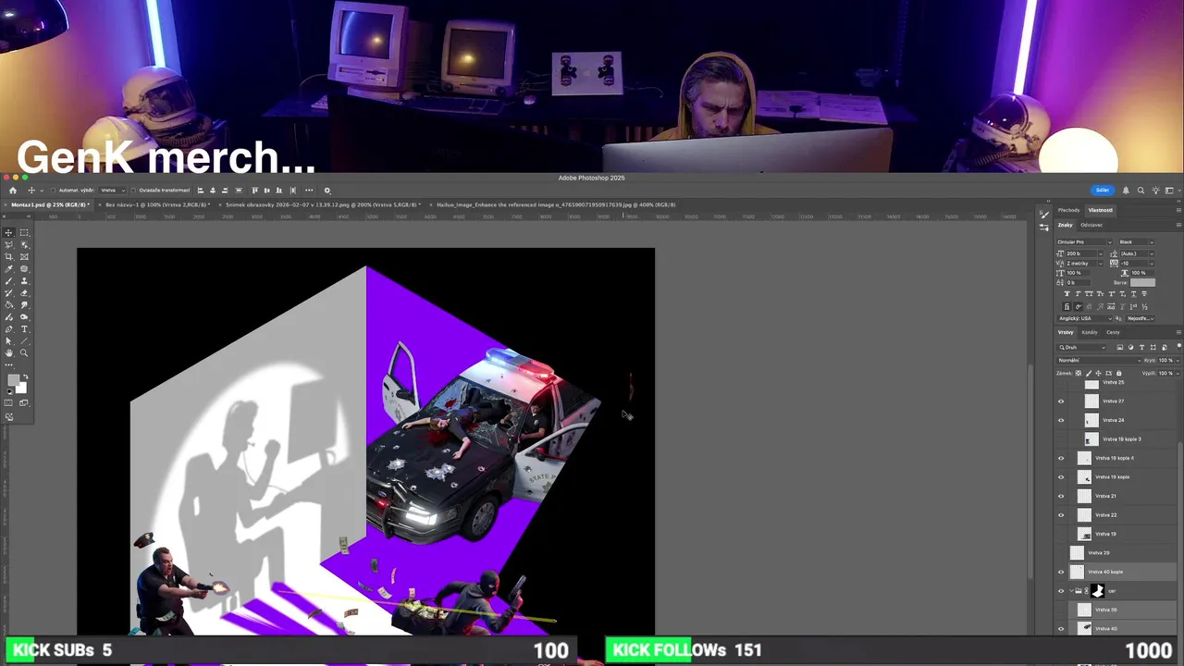The height and width of the screenshot is (666, 1184).
Task: Open the Přechody panel tab
Action: (1068, 210)
